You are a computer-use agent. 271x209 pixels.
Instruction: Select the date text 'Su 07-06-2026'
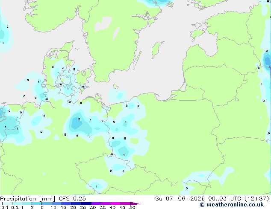(180, 199)
